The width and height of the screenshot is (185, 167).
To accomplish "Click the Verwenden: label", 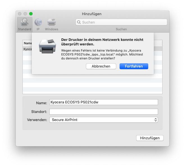I will [37, 120].
